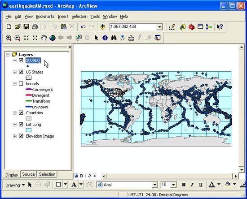The height and width of the screenshot is (199, 247).
Task: Uncheck the 2009EQ layer
Action: [21, 60]
